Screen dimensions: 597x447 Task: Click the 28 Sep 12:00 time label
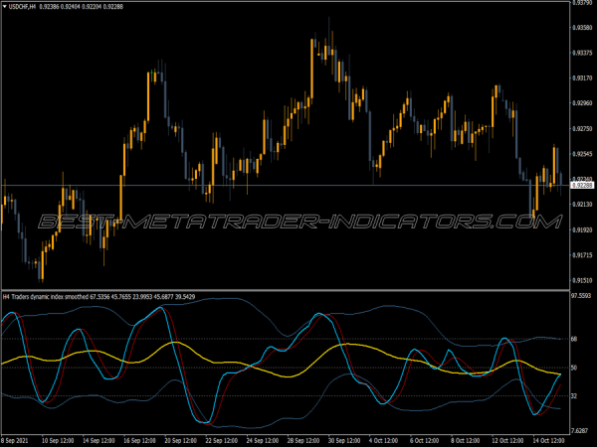(x=303, y=441)
